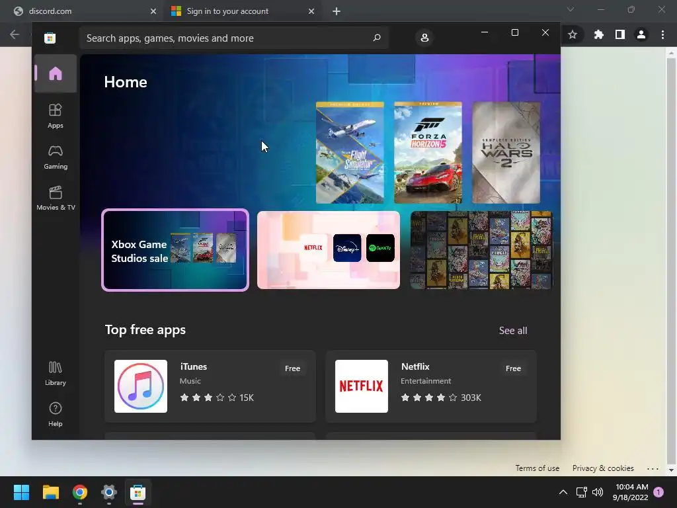The image size is (677, 508).
Task: Open Windows Start menu
Action: pyautogui.click(x=21, y=492)
